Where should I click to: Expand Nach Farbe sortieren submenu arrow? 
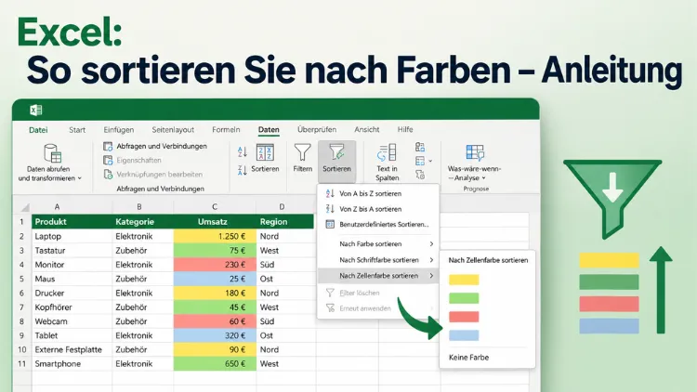coord(431,243)
